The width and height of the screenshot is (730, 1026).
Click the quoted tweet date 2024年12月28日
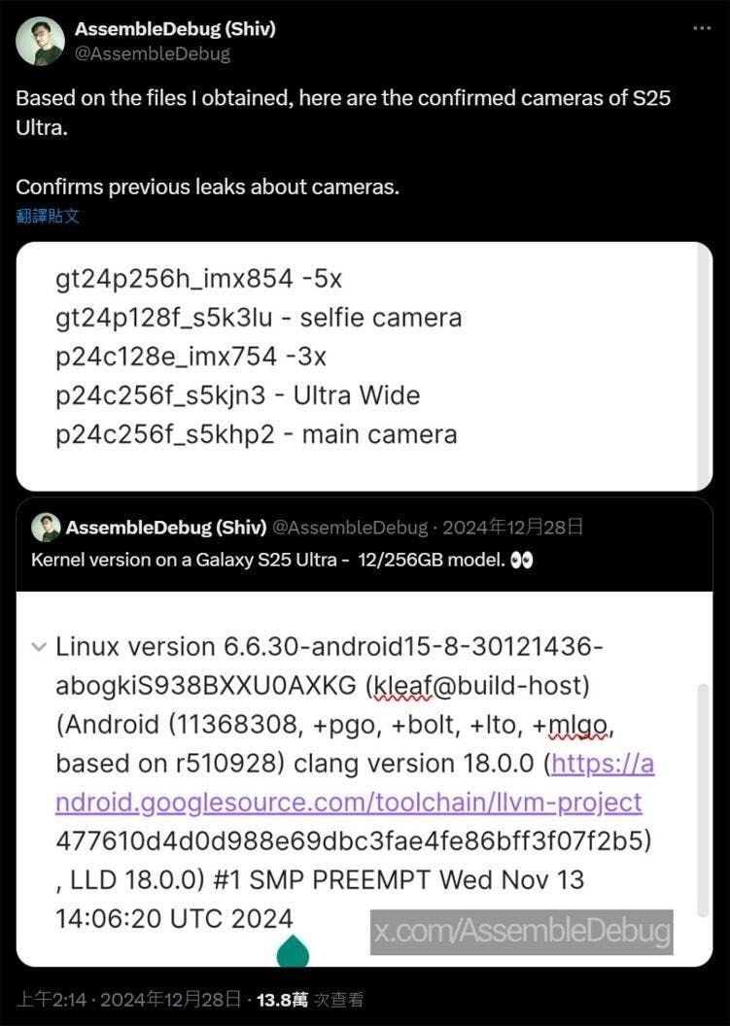pyautogui.click(x=512, y=527)
